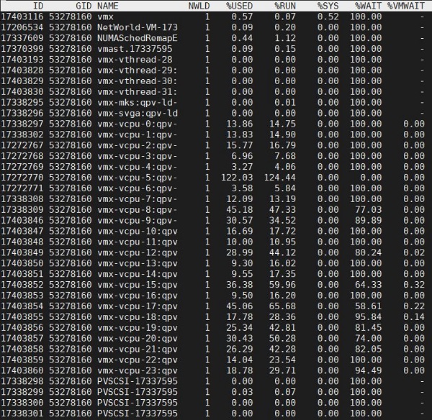
Task: Select the ID 17403116 in the vmx row
Action: 22,17
